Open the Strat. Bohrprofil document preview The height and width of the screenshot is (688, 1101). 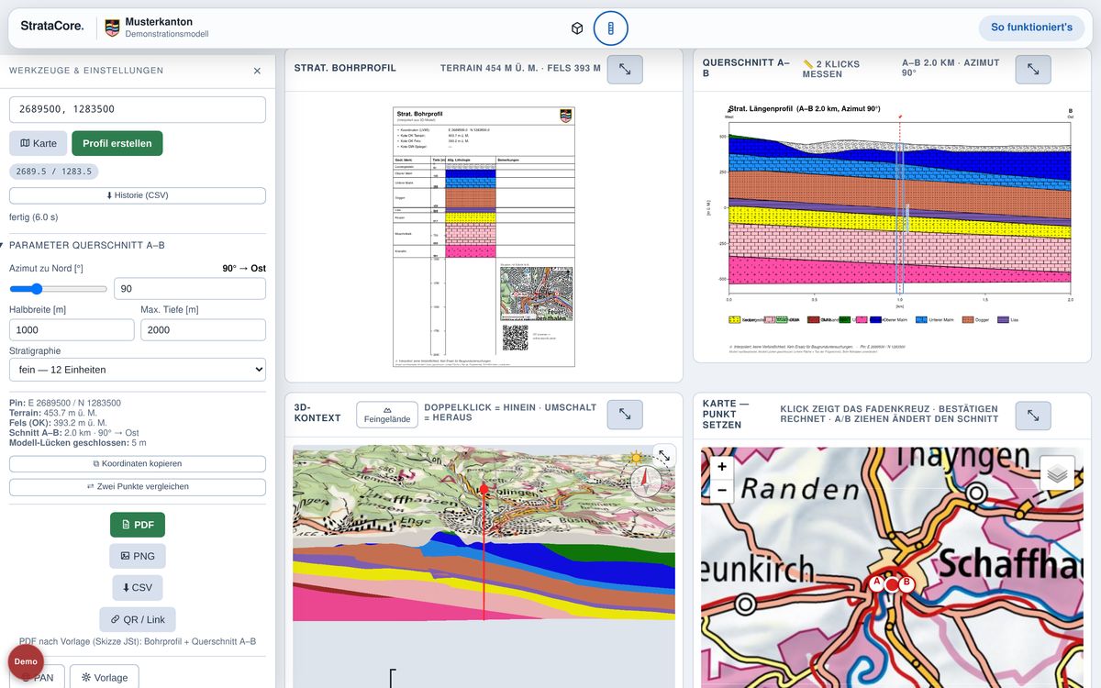pos(484,237)
